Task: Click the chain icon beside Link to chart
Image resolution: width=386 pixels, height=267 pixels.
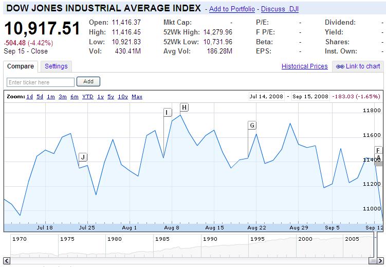Action: point(340,66)
